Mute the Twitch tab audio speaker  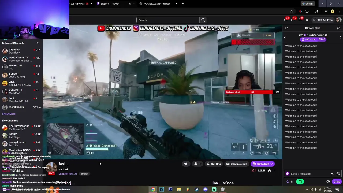click(130, 3)
